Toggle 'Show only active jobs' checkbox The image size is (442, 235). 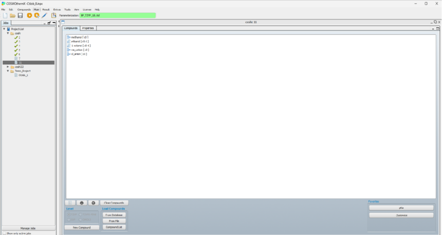click(4, 233)
